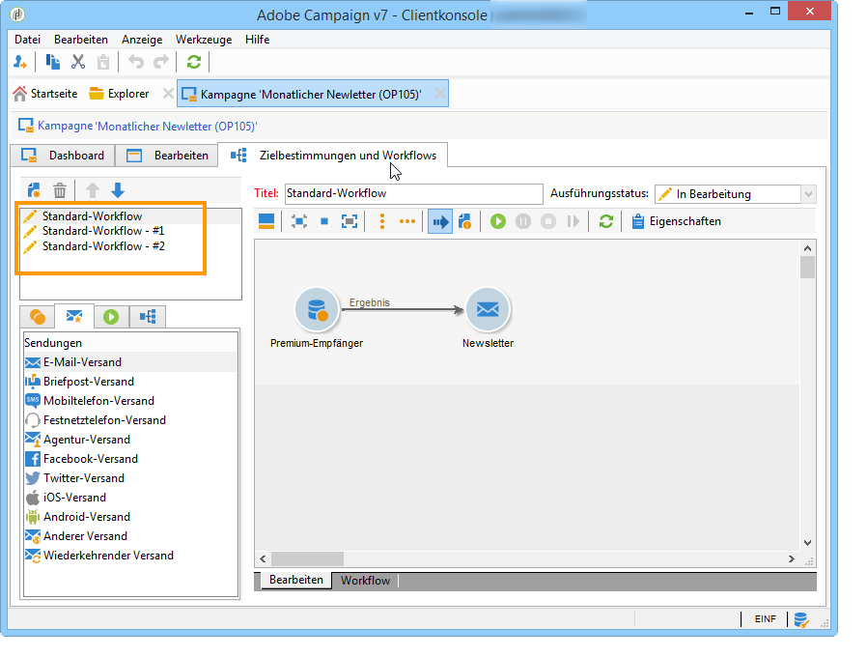Select iOS-Versand delivery type
This screenshot has width=867, height=657.
click(130, 498)
